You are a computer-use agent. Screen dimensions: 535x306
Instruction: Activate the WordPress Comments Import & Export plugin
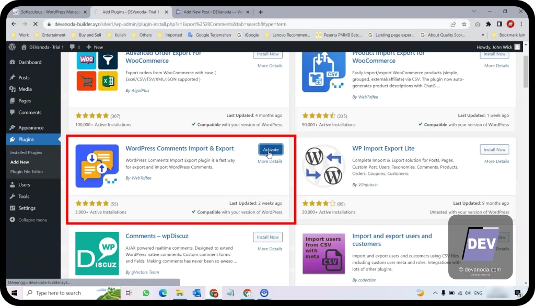pyautogui.click(x=271, y=149)
